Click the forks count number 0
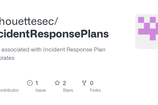This screenshot has height=105, width=158. coord(92,83)
